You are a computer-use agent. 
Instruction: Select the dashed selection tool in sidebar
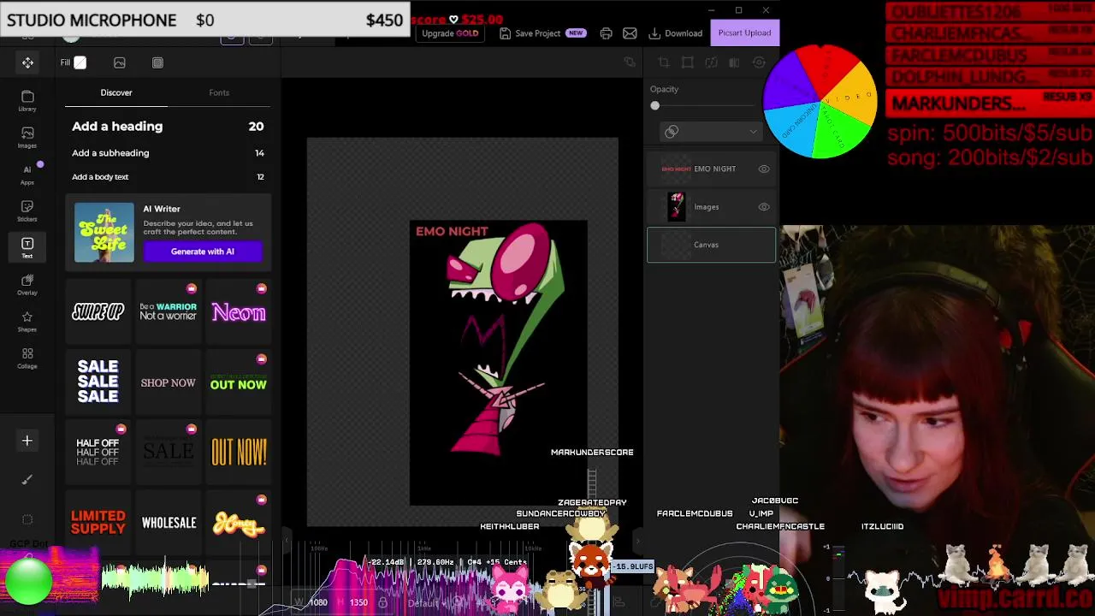[x=27, y=519]
